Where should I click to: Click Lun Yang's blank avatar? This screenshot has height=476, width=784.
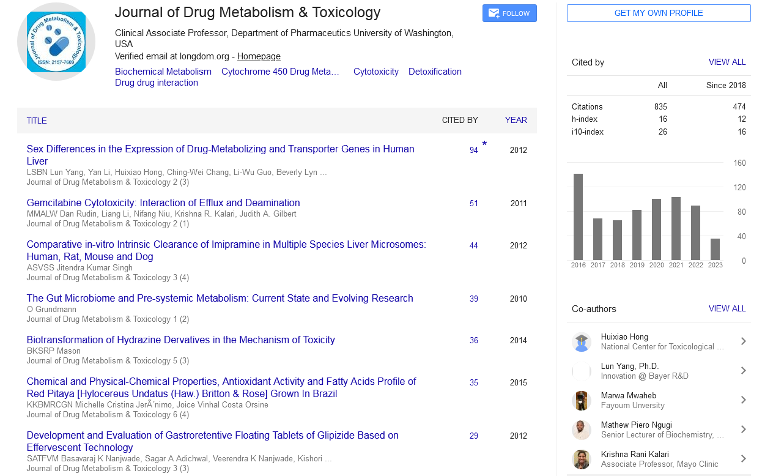click(581, 371)
